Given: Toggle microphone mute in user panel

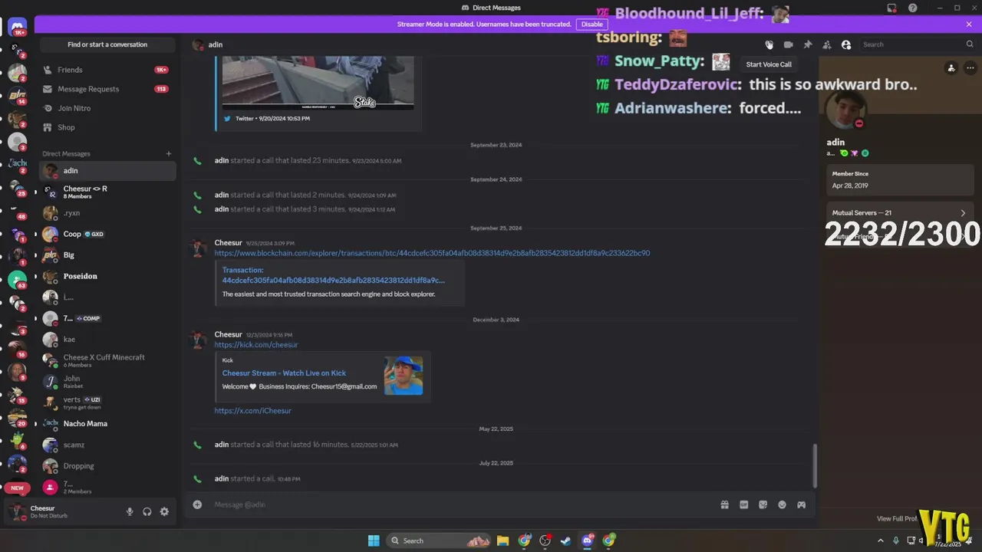Looking at the screenshot, I should tap(130, 511).
